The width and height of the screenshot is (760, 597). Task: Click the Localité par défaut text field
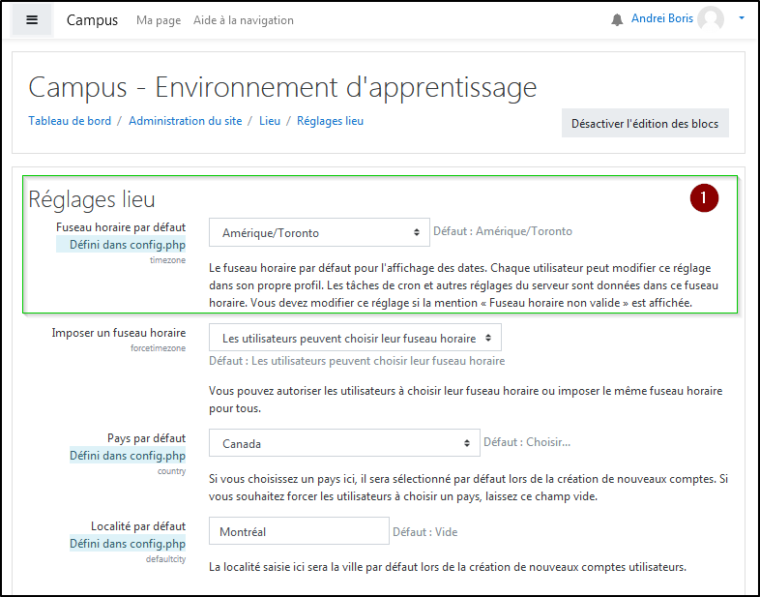299,531
